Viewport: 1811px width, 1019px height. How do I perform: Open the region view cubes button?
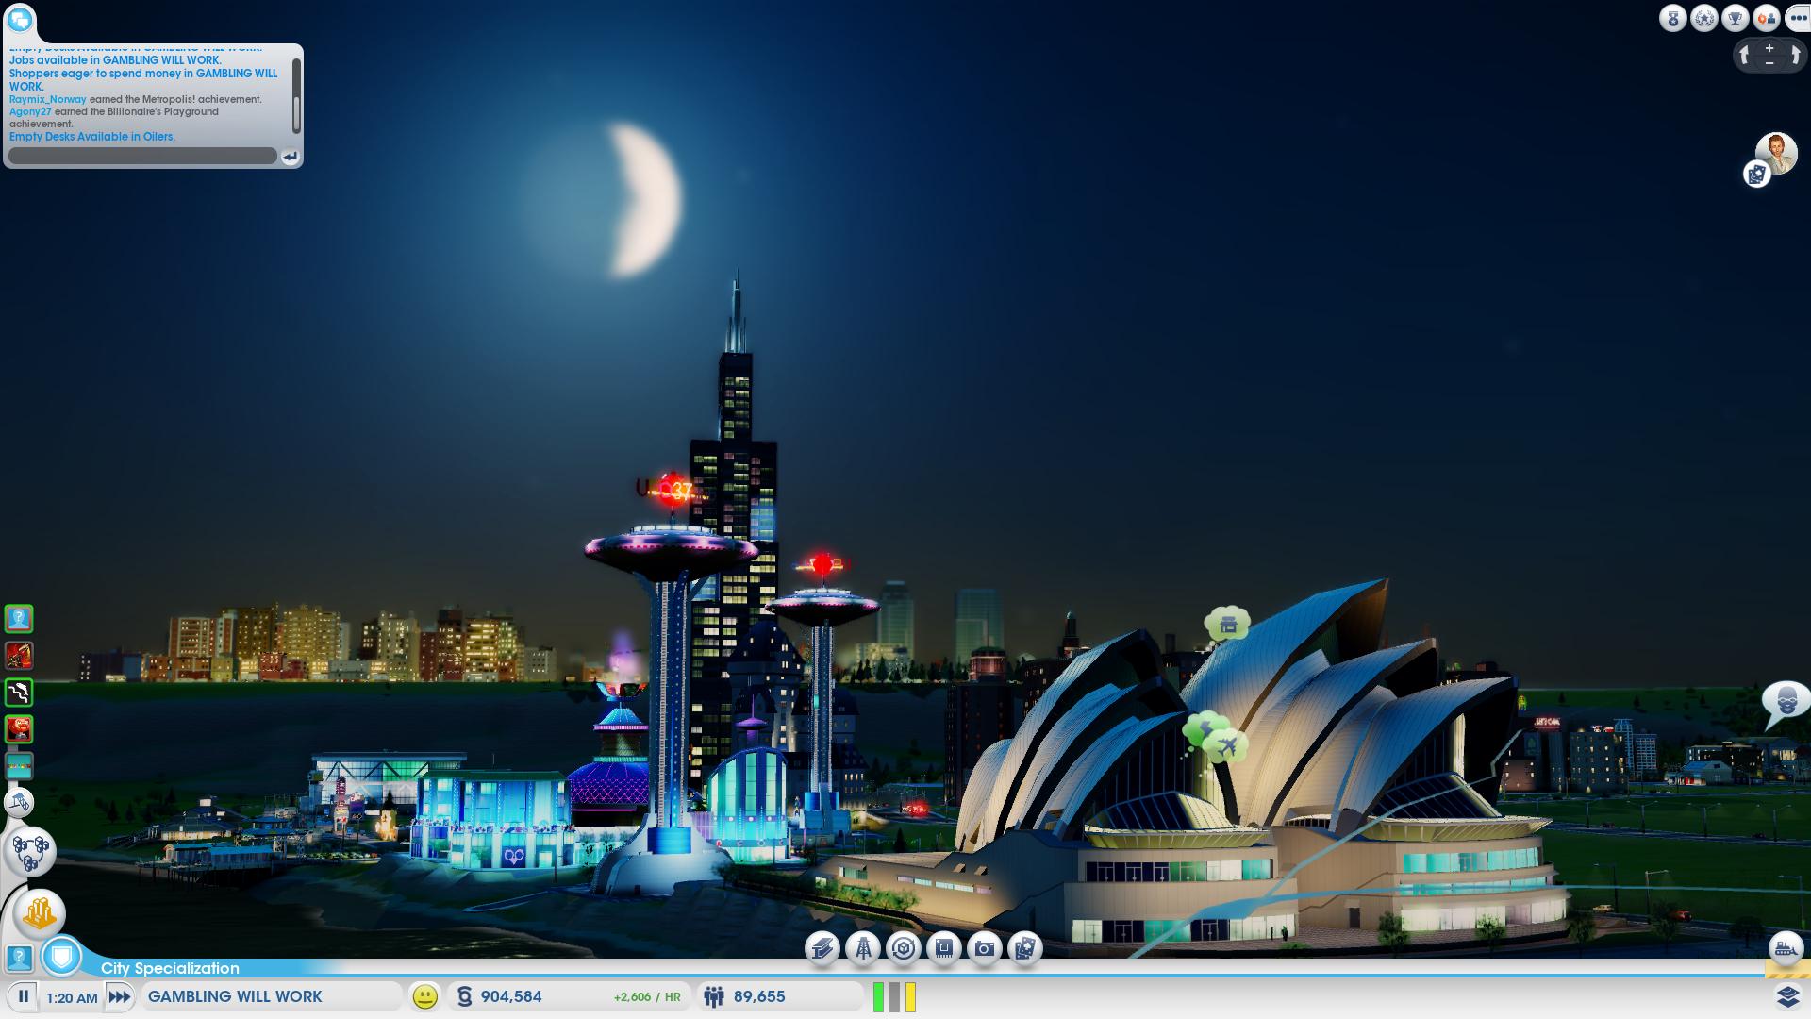tap(31, 851)
